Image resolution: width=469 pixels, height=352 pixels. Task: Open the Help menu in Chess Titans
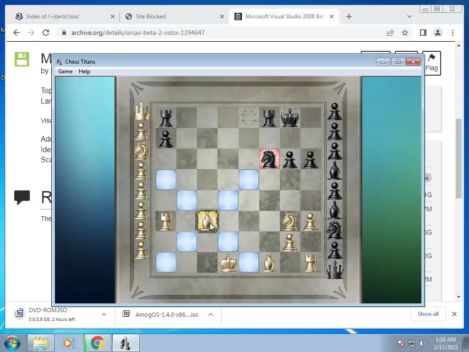point(84,71)
